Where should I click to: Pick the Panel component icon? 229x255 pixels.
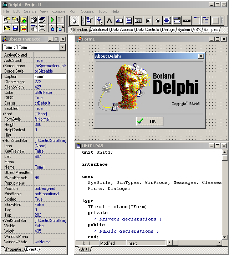pos(215,21)
